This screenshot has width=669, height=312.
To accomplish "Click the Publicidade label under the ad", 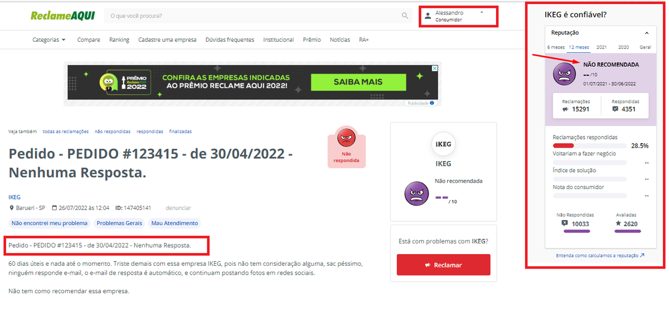I will (x=418, y=103).
